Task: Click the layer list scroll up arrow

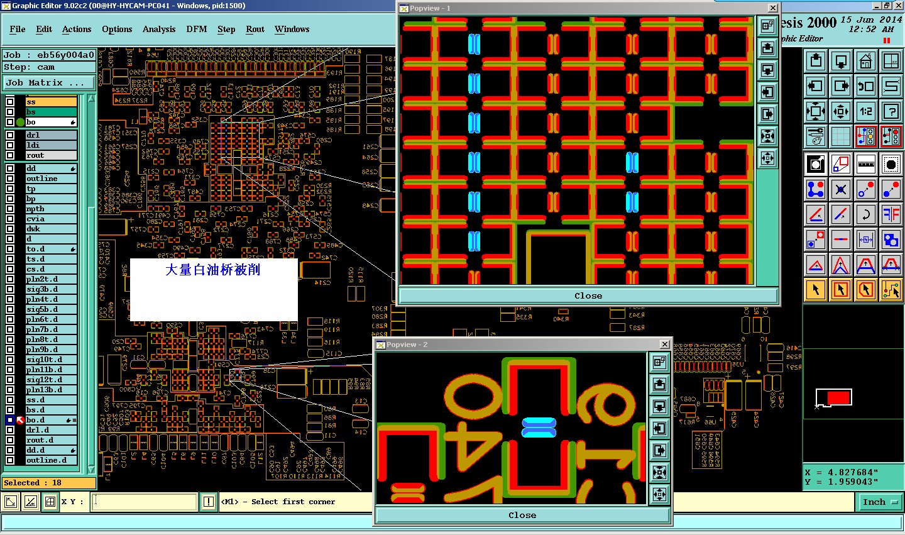Action: (x=91, y=99)
